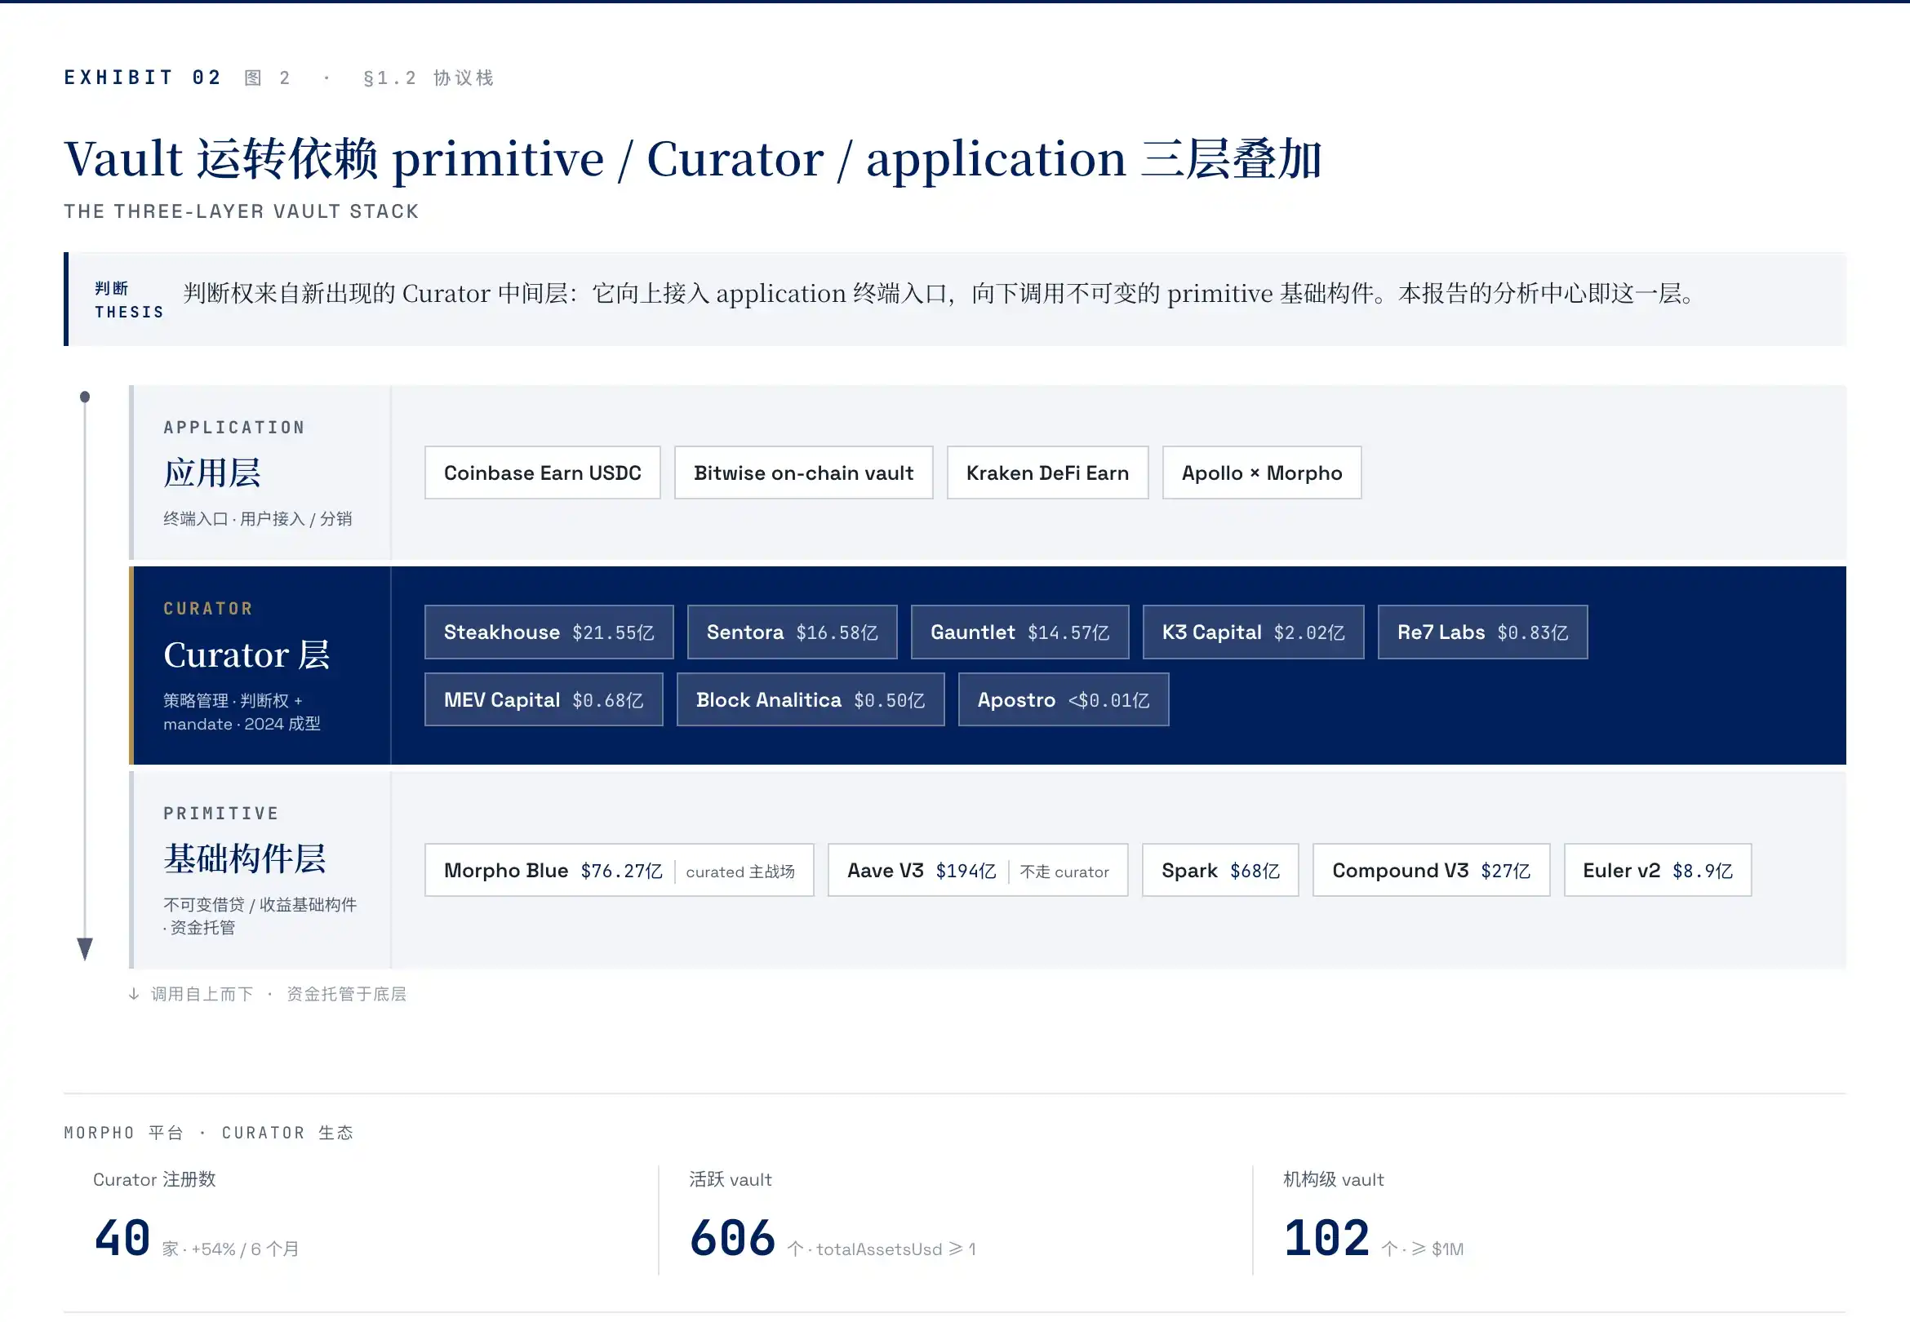Click the 调用自上而下 · 资金托管于底层 caption
The width and height of the screenshot is (1910, 1322).
click(268, 994)
